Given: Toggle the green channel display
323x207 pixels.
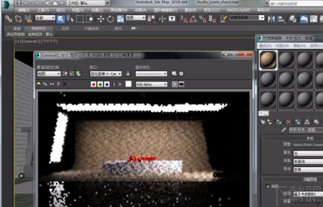Looking at the screenshot, I should pos(100,84).
